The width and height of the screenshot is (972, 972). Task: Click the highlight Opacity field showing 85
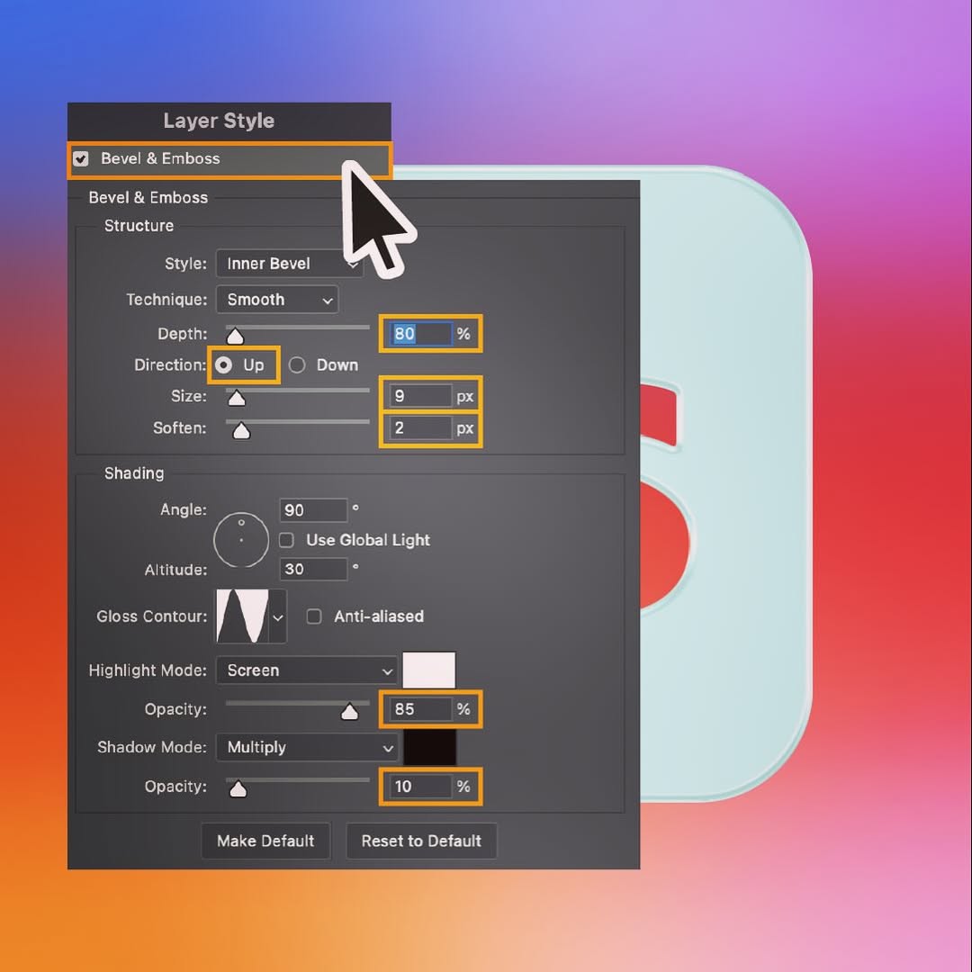tap(421, 709)
